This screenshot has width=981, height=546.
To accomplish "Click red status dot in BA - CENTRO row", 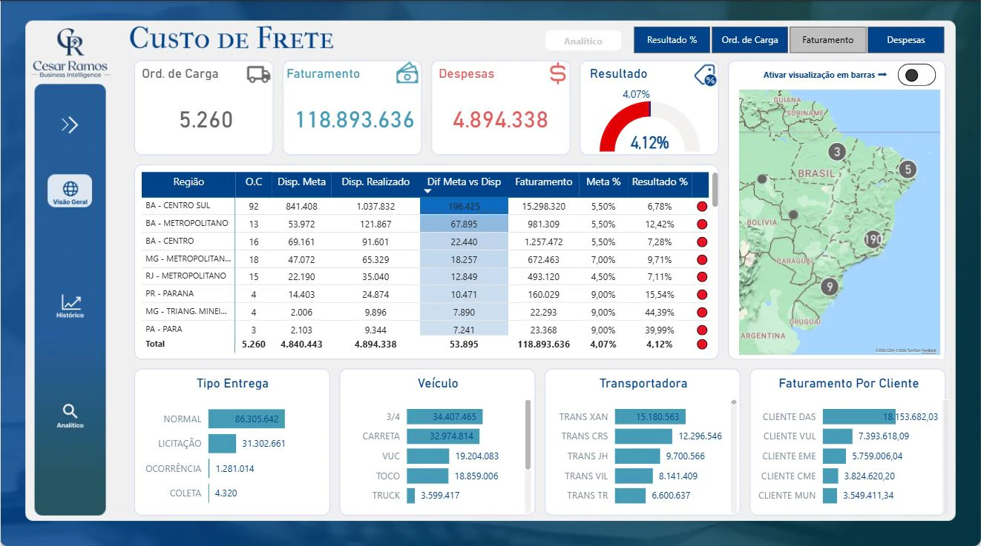I will [702, 242].
